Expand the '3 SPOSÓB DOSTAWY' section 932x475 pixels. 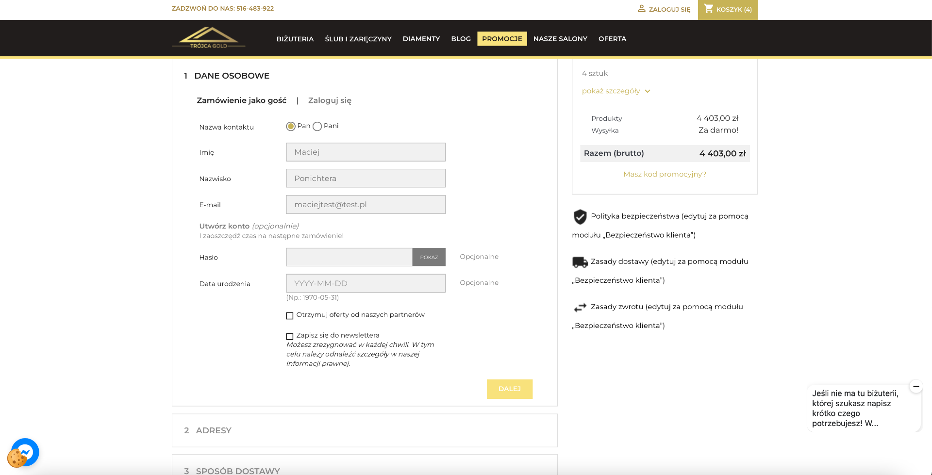coord(365,465)
